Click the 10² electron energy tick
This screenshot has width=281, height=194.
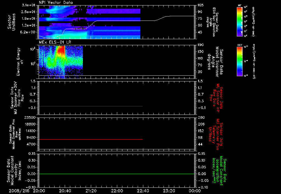(x=33, y=49)
